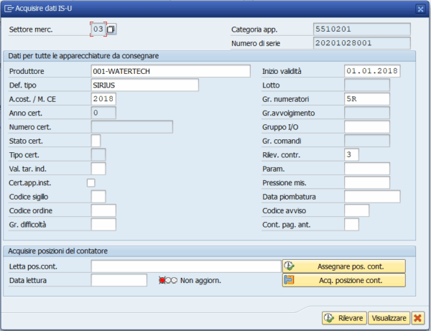Close the dialog with the top-right X
This screenshot has height=331, width=431.
(420, 9)
